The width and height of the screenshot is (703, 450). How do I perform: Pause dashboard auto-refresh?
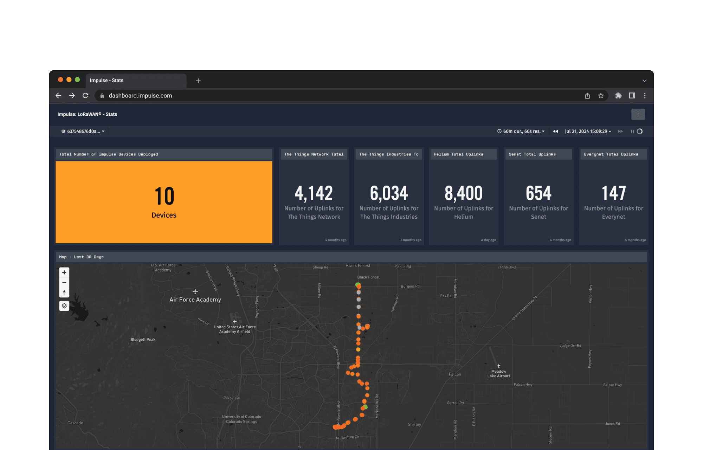coord(632,131)
